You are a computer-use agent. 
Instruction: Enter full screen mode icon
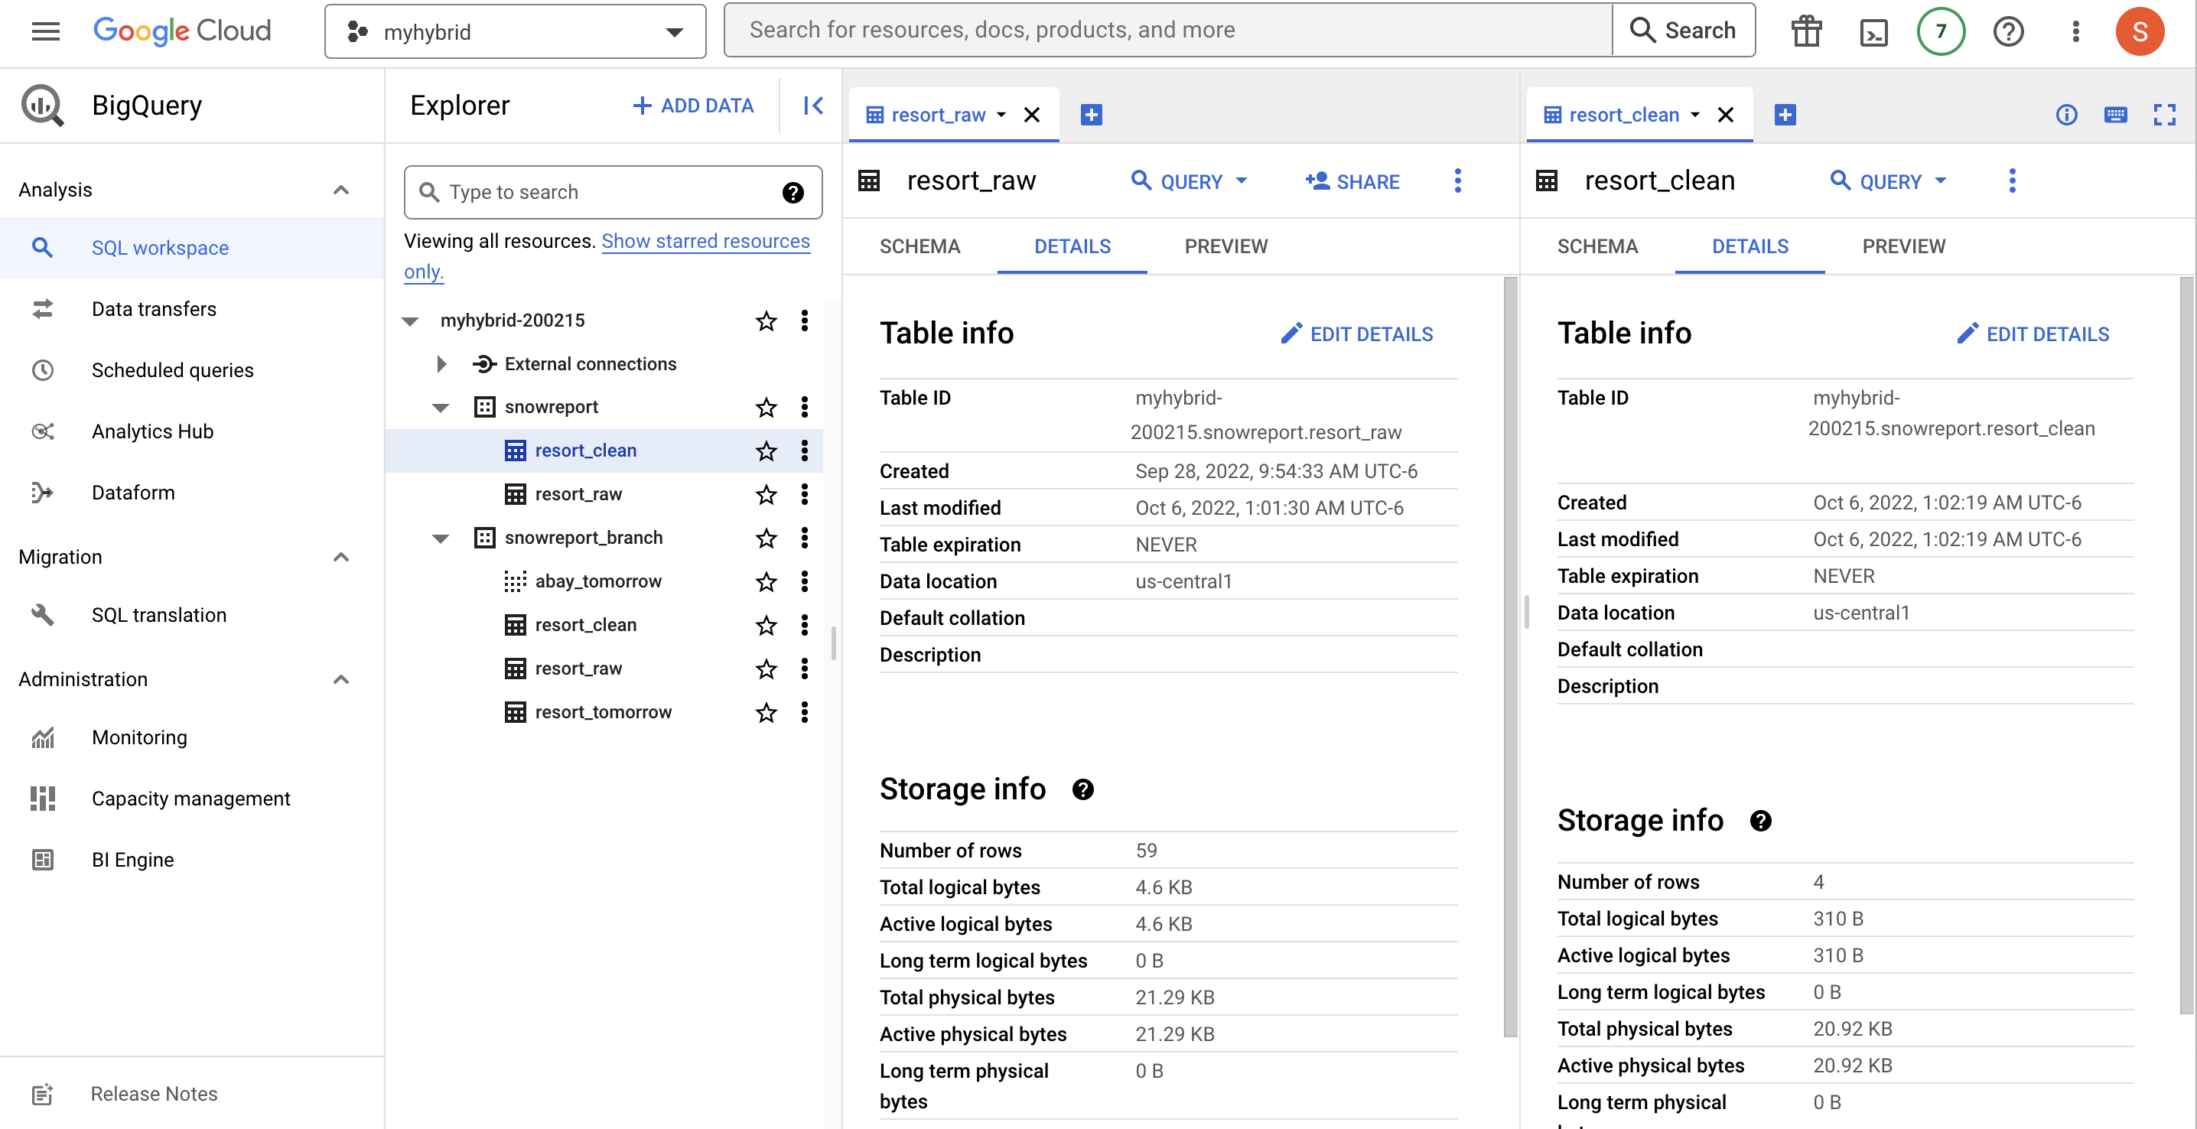pos(2164,114)
